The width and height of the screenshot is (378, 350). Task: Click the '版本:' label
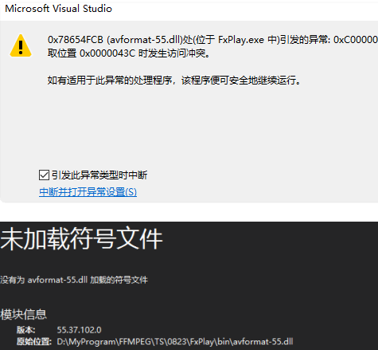point(26,330)
